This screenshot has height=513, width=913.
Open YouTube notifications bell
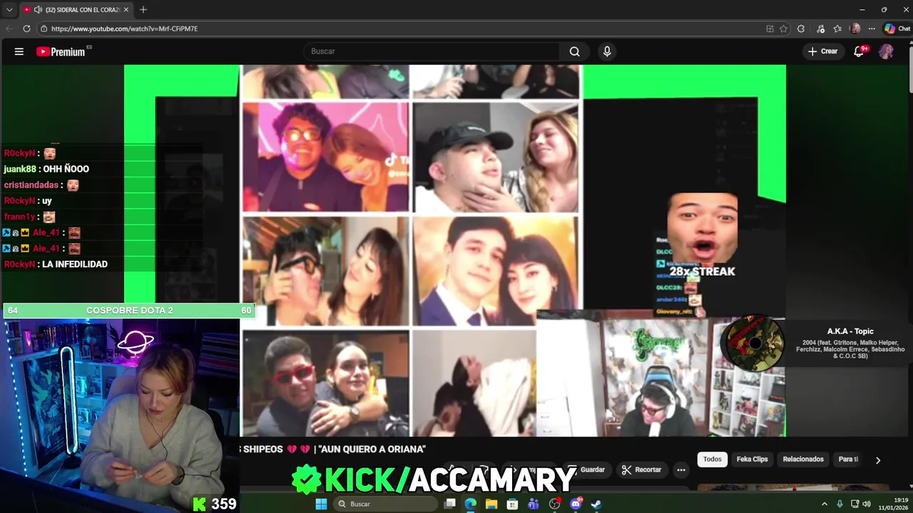point(860,51)
